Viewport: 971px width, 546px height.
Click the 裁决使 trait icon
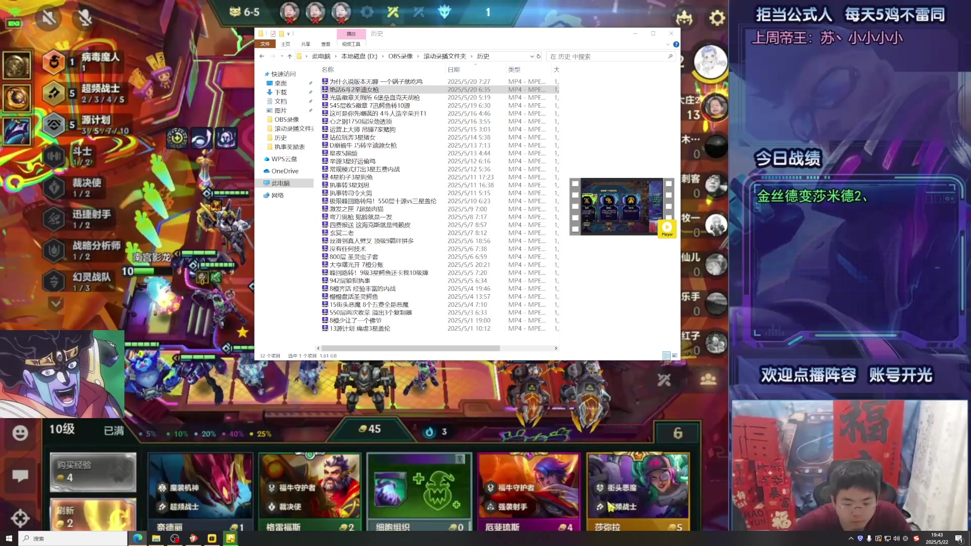click(x=54, y=188)
